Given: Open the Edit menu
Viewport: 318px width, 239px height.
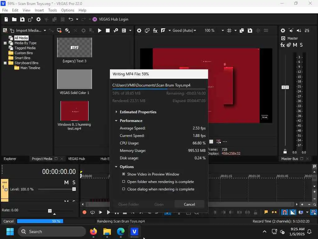Looking at the screenshot, I should pos(15,10).
